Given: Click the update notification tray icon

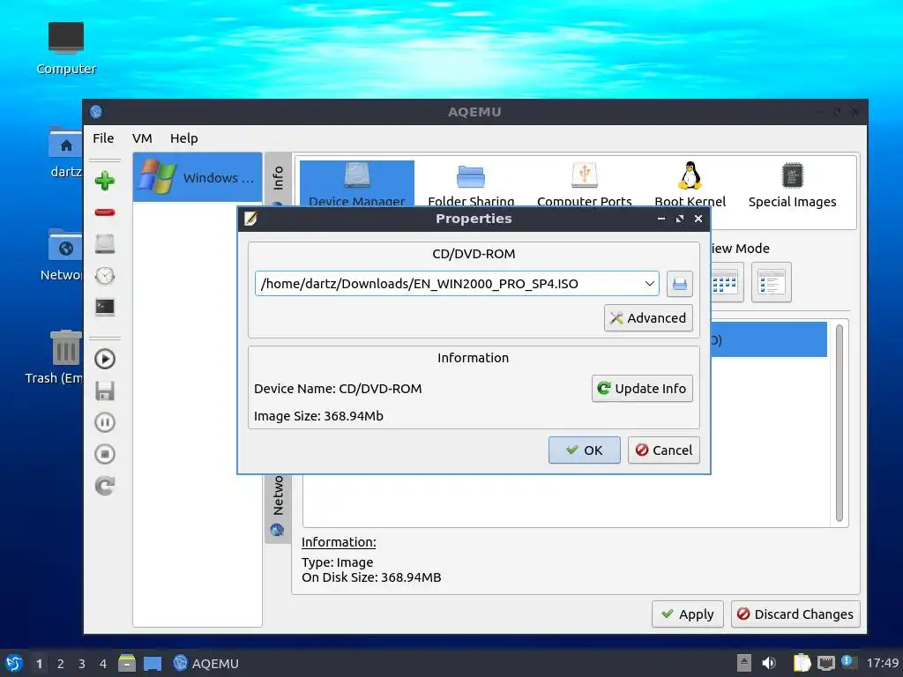Looking at the screenshot, I should pyautogui.click(x=848, y=662).
